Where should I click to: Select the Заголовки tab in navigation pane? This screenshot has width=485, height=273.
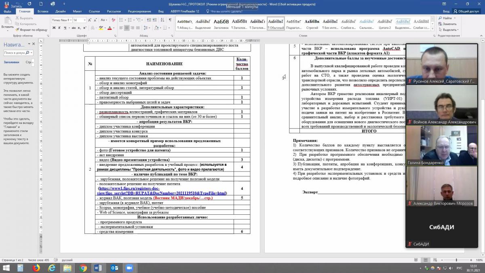[11, 62]
